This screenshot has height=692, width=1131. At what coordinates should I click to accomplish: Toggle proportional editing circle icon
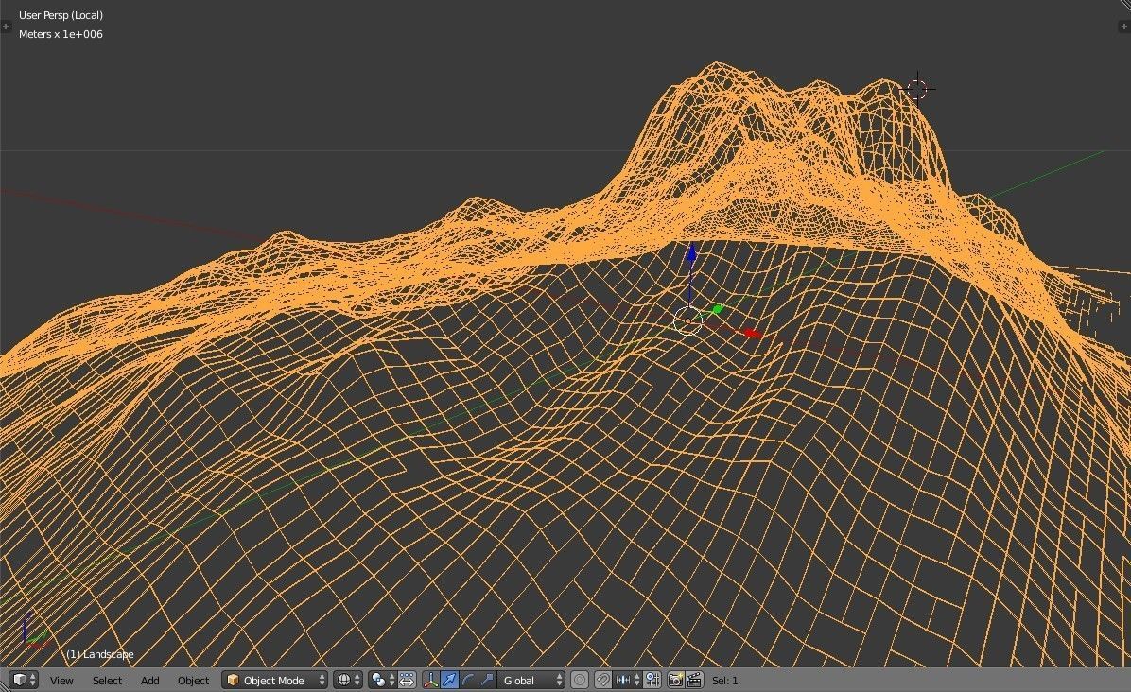tap(579, 680)
